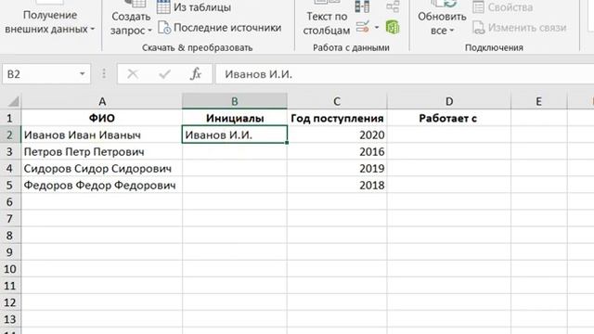Select row 10 header
The width and height of the screenshot is (594, 334).
10,268
